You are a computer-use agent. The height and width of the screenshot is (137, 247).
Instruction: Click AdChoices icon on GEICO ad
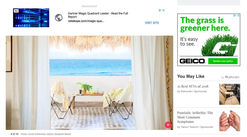[235, 15]
